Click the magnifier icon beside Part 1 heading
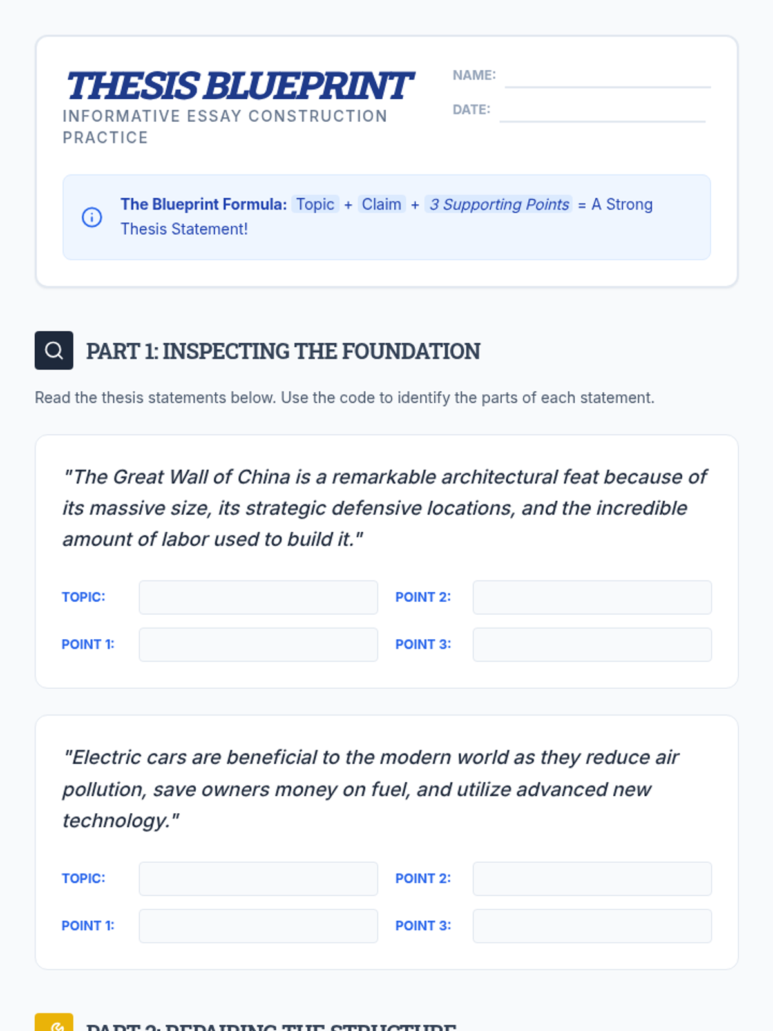Screen dimensions: 773x1031 tap(54, 351)
